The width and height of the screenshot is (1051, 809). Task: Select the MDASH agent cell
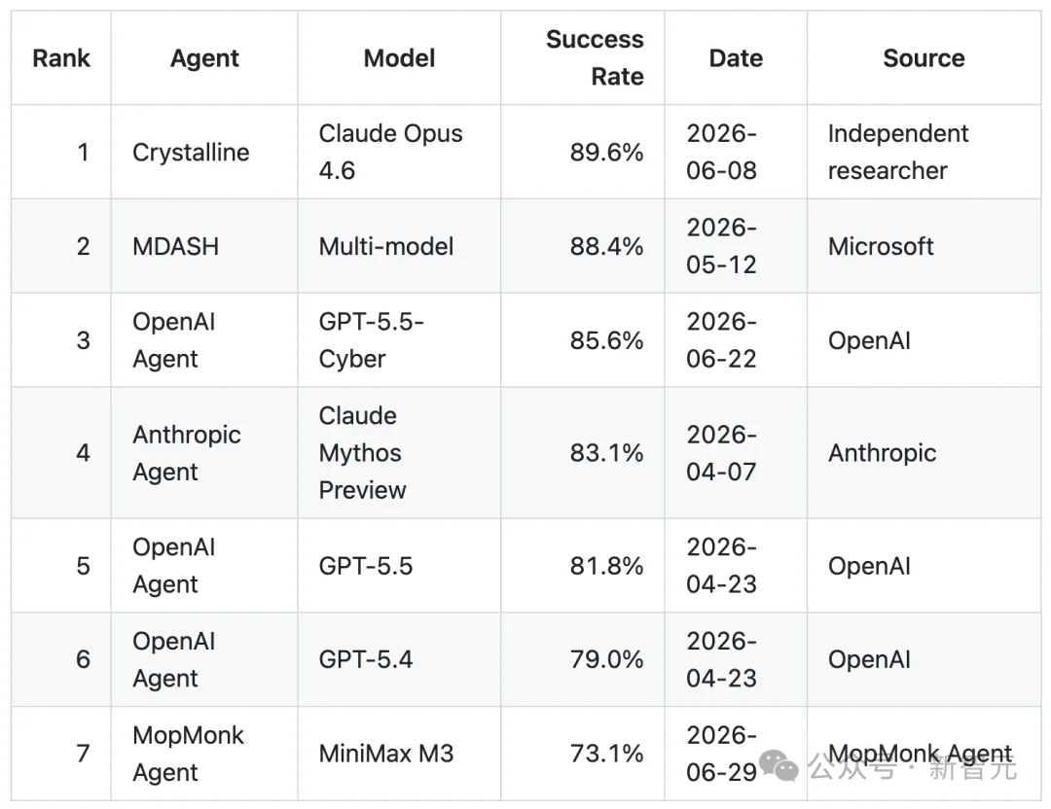click(x=204, y=246)
